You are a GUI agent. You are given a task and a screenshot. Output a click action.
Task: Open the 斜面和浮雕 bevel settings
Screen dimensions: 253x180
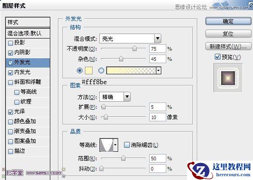pos(28,82)
